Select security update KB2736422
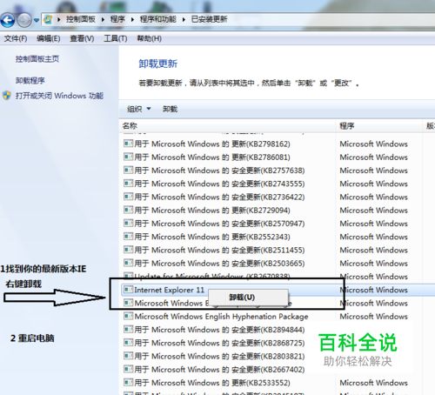Screen dimensions: 435x395 pos(219,197)
